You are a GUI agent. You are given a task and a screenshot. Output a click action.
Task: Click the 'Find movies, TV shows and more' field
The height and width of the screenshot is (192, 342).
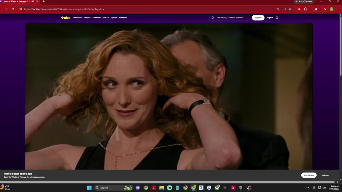click(230, 18)
